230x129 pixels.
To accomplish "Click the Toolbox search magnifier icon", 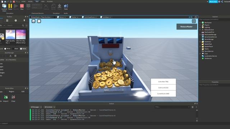I will (23, 25).
